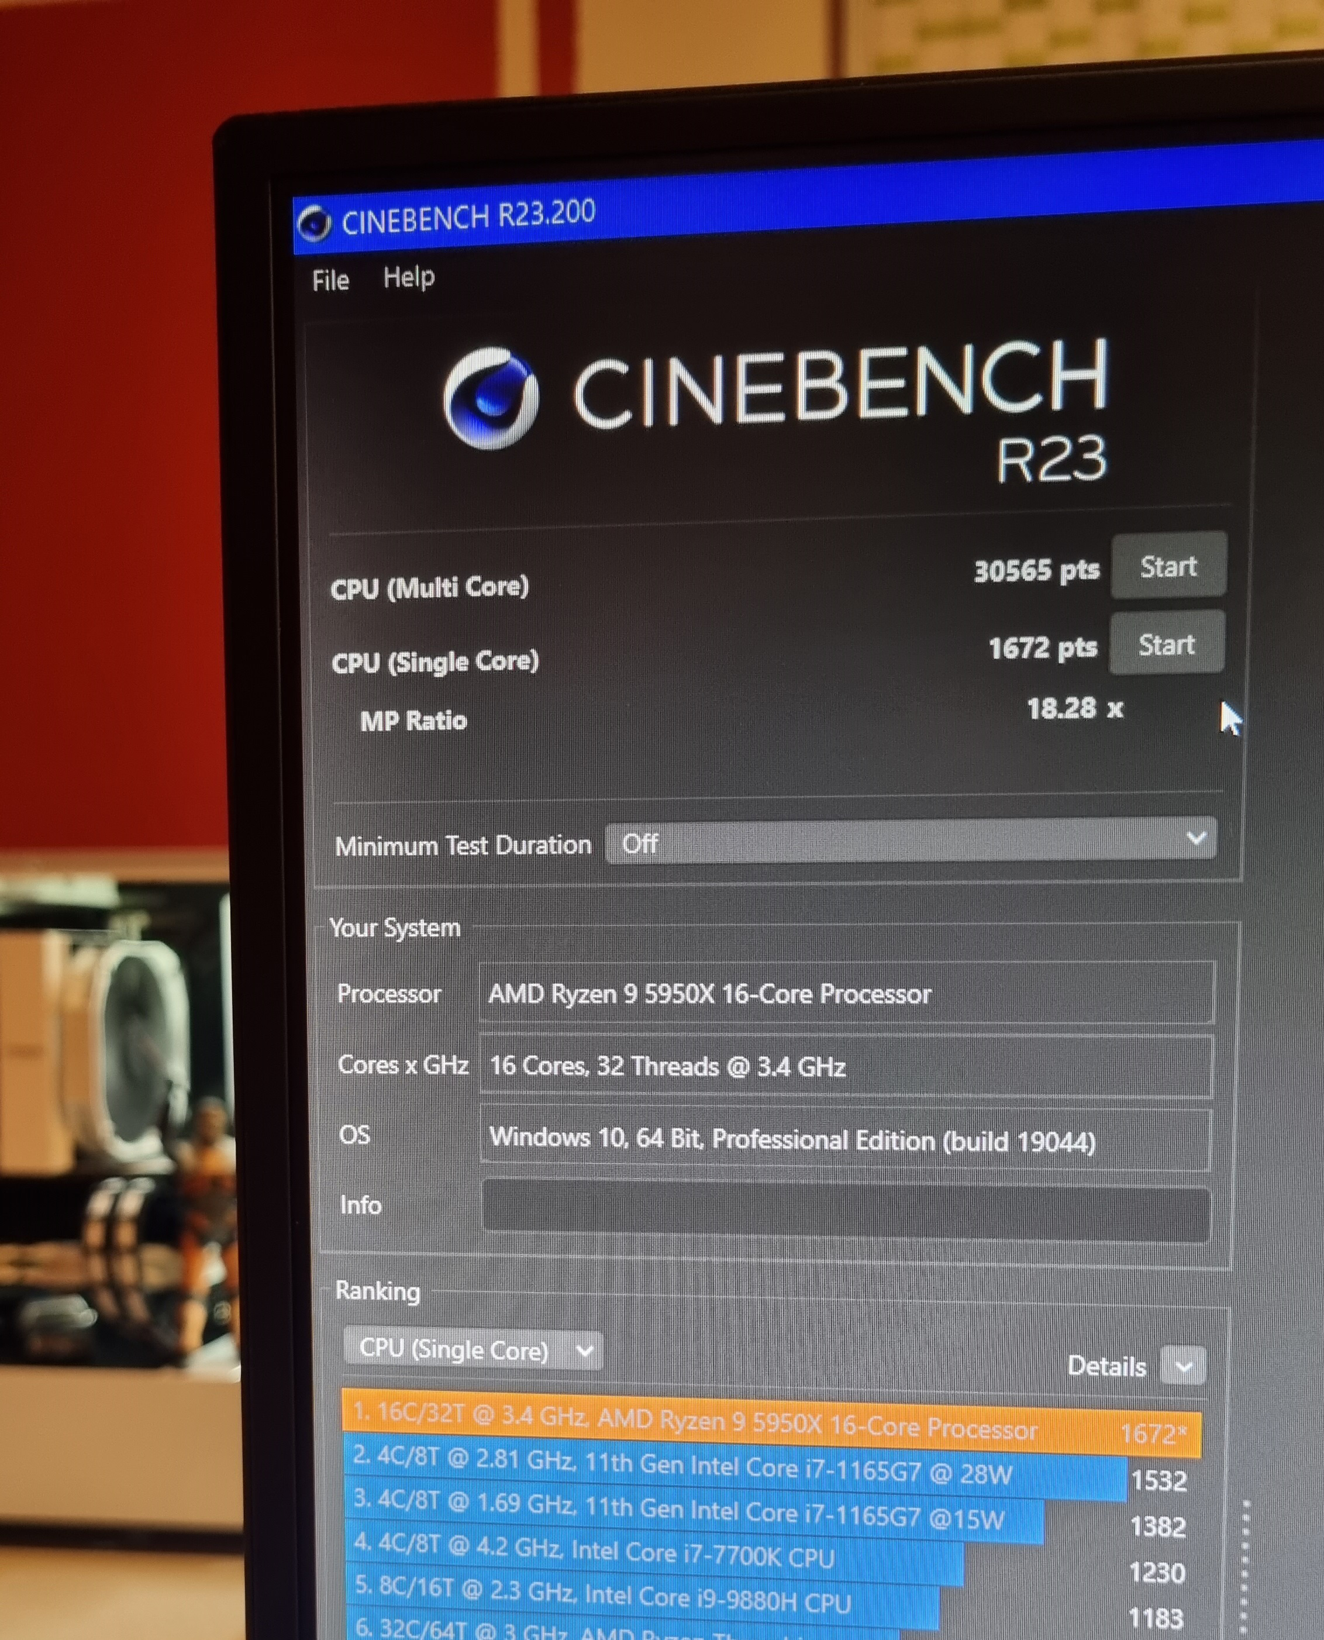Open the File menu
1324x1640 pixels.
[330, 281]
